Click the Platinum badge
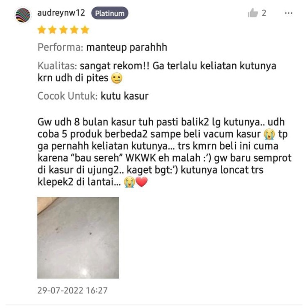This screenshot has height=308, width=308. (110, 13)
